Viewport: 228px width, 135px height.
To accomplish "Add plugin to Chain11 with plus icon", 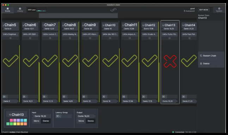I will 130,38.
